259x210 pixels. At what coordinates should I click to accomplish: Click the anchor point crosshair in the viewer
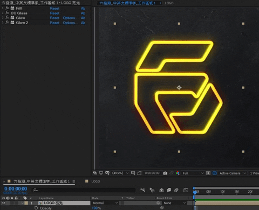(x=179, y=88)
